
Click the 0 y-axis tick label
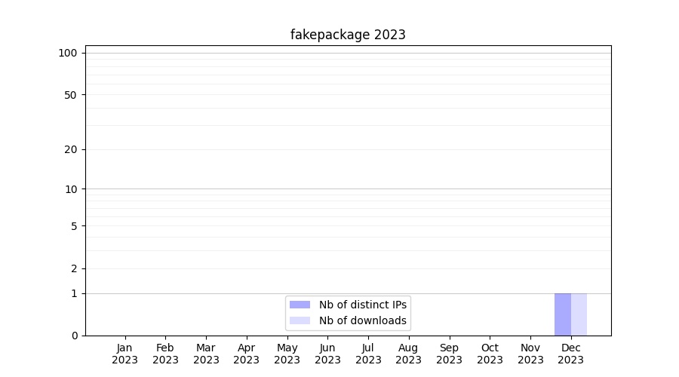pyautogui.click(x=74, y=336)
